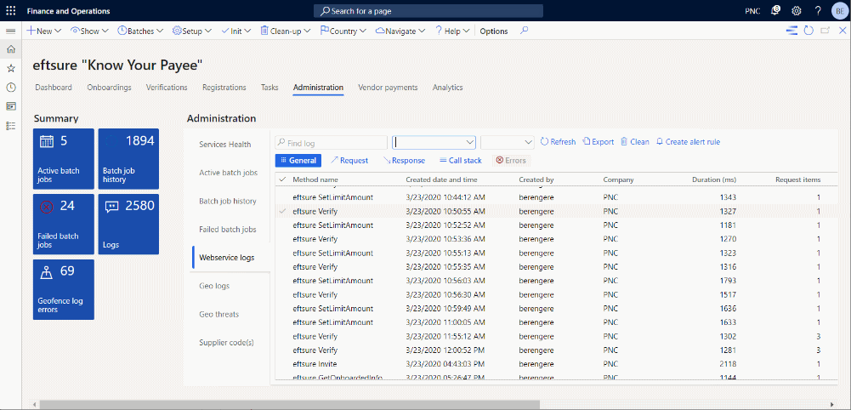Open Batch job history tile

[x=128, y=158]
